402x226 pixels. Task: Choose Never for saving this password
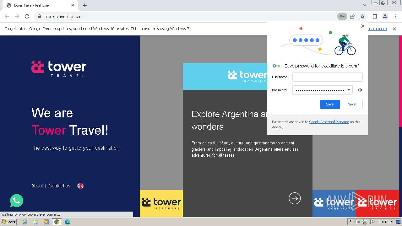pyautogui.click(x=352, y=104)
